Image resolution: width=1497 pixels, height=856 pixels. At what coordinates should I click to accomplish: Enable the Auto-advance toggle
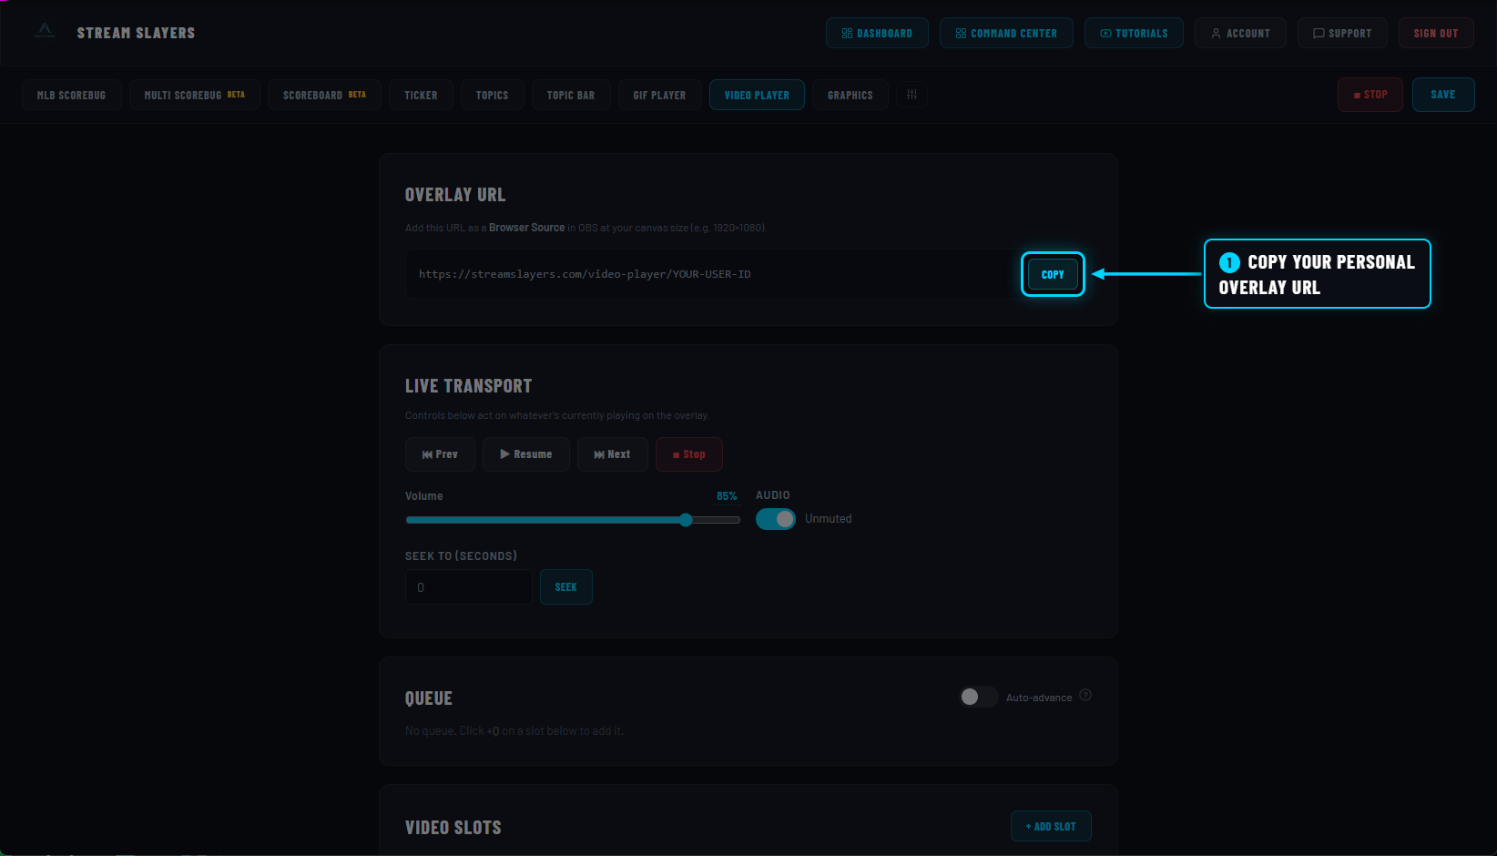click(979, 697)
